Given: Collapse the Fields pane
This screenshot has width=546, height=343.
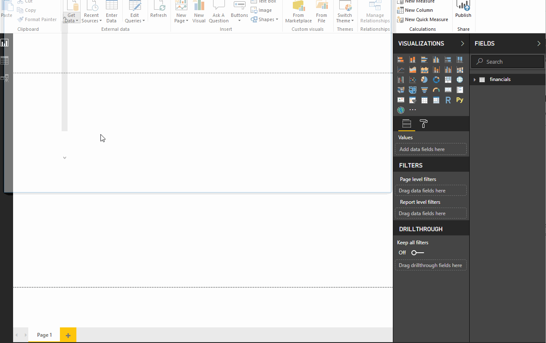Looking at the screenshot, I should 539,43.
